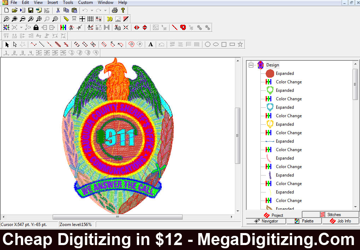Select the Circle shape tool
This screenshot has width=360, height=250.
[207, 44]
